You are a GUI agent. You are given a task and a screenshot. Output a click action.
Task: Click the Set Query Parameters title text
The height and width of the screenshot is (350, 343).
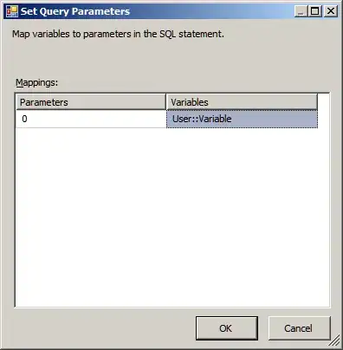tap(75, 11)
